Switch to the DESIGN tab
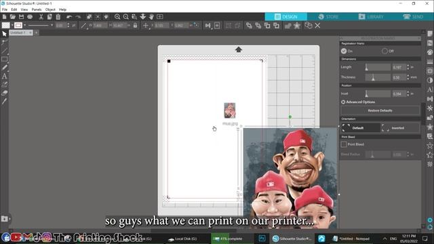 (x=286, y=16)
